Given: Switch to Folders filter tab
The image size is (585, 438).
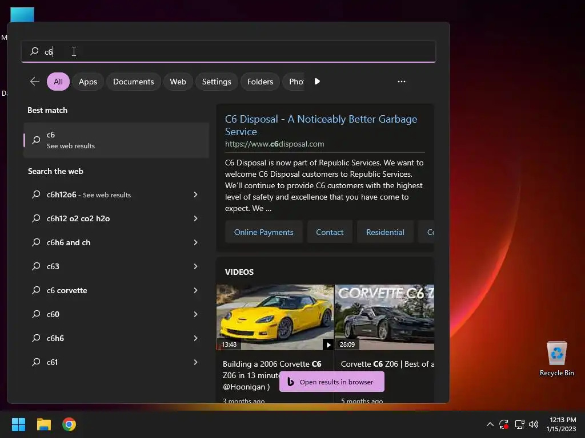Looking at the screenshot, I should point(260,82).
